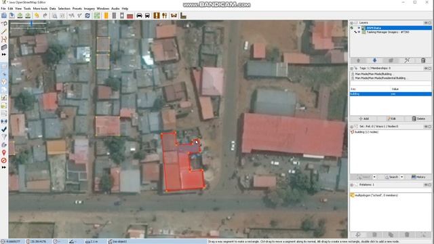
Task: Click Open file icon in the toolbar
Action: (x=4, y=16)
